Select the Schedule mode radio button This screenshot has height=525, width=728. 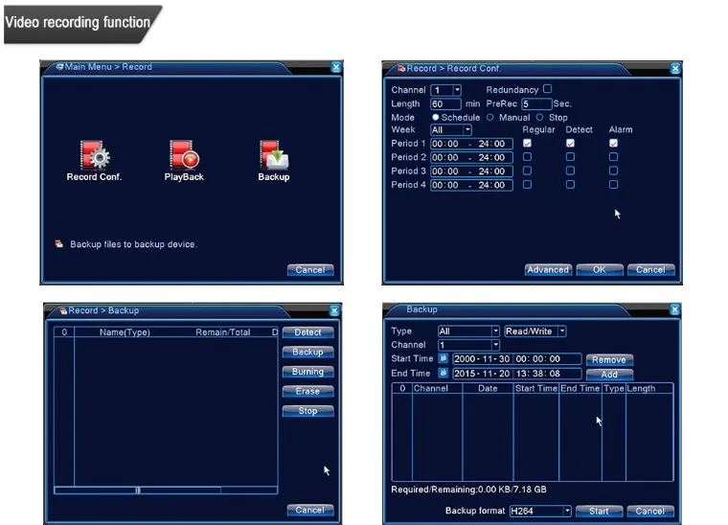[436, 118]
